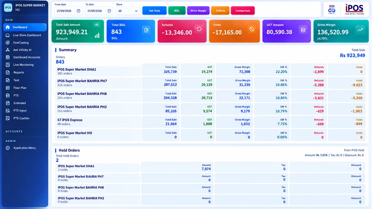Click the Floor Plan icon
Screen dimensions: 372x209
(x=8, y=88)
